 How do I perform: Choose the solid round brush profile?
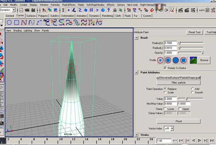(176, 60)
